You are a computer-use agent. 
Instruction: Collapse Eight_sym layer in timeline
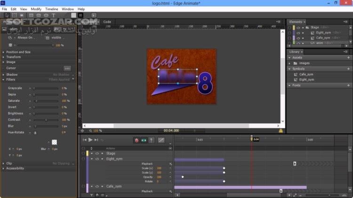[92, 159]
